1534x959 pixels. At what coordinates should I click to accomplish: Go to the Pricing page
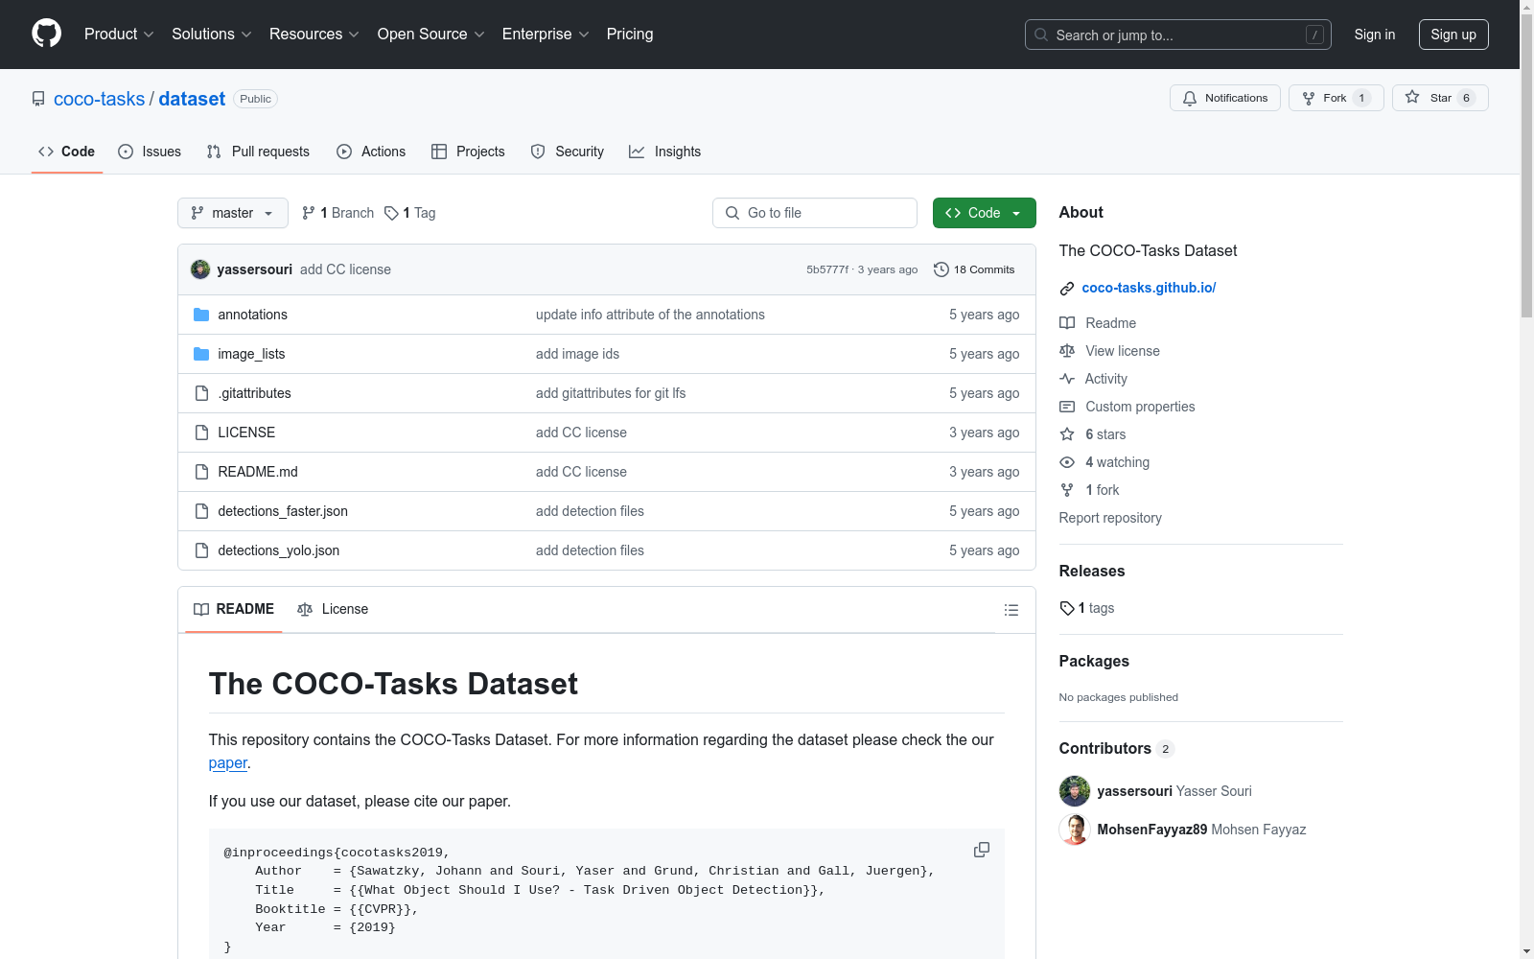click(x=630, y=35)
